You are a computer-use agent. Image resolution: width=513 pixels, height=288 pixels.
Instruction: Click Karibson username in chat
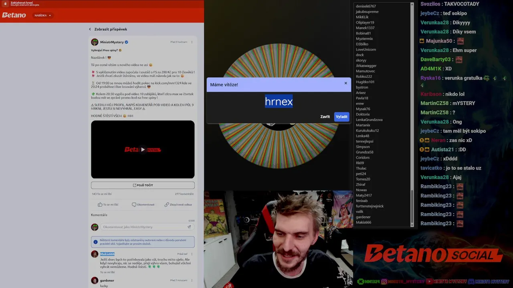coord(431,94)
